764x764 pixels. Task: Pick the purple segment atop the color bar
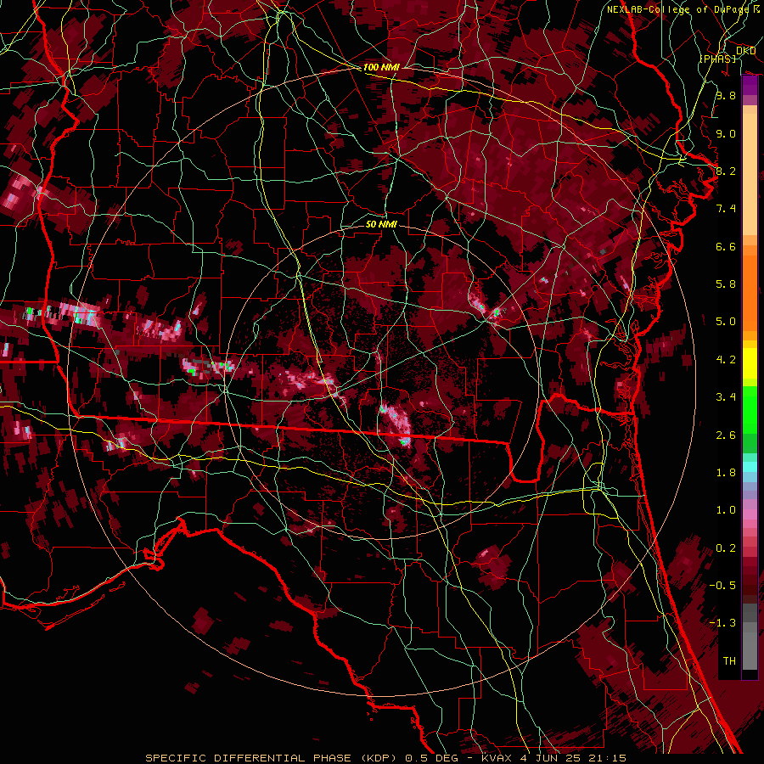[x=750, y=85]
